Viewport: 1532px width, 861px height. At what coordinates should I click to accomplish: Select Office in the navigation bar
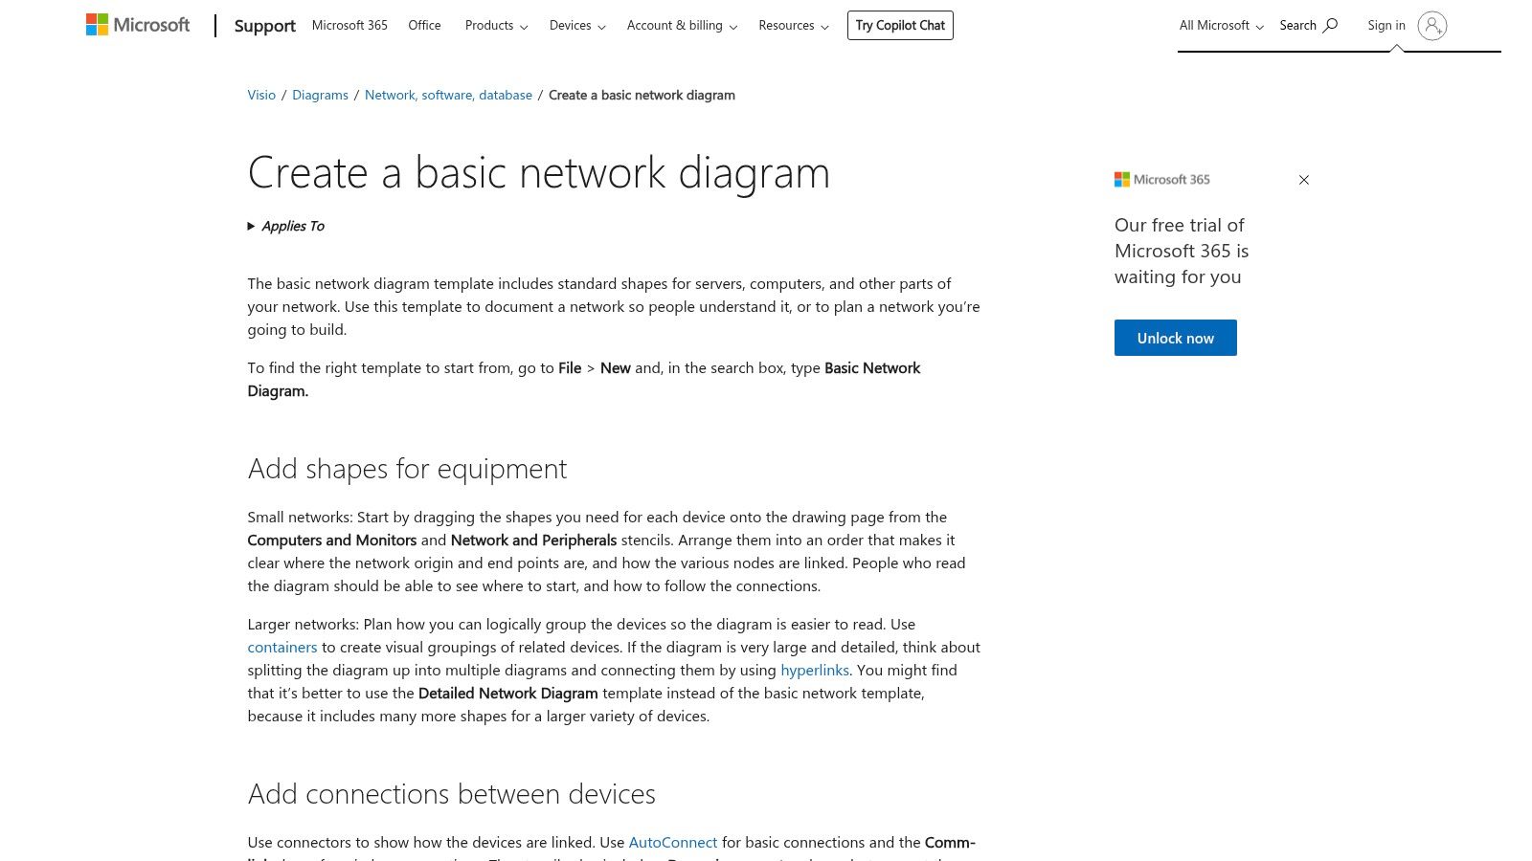[x=424, y=26]
